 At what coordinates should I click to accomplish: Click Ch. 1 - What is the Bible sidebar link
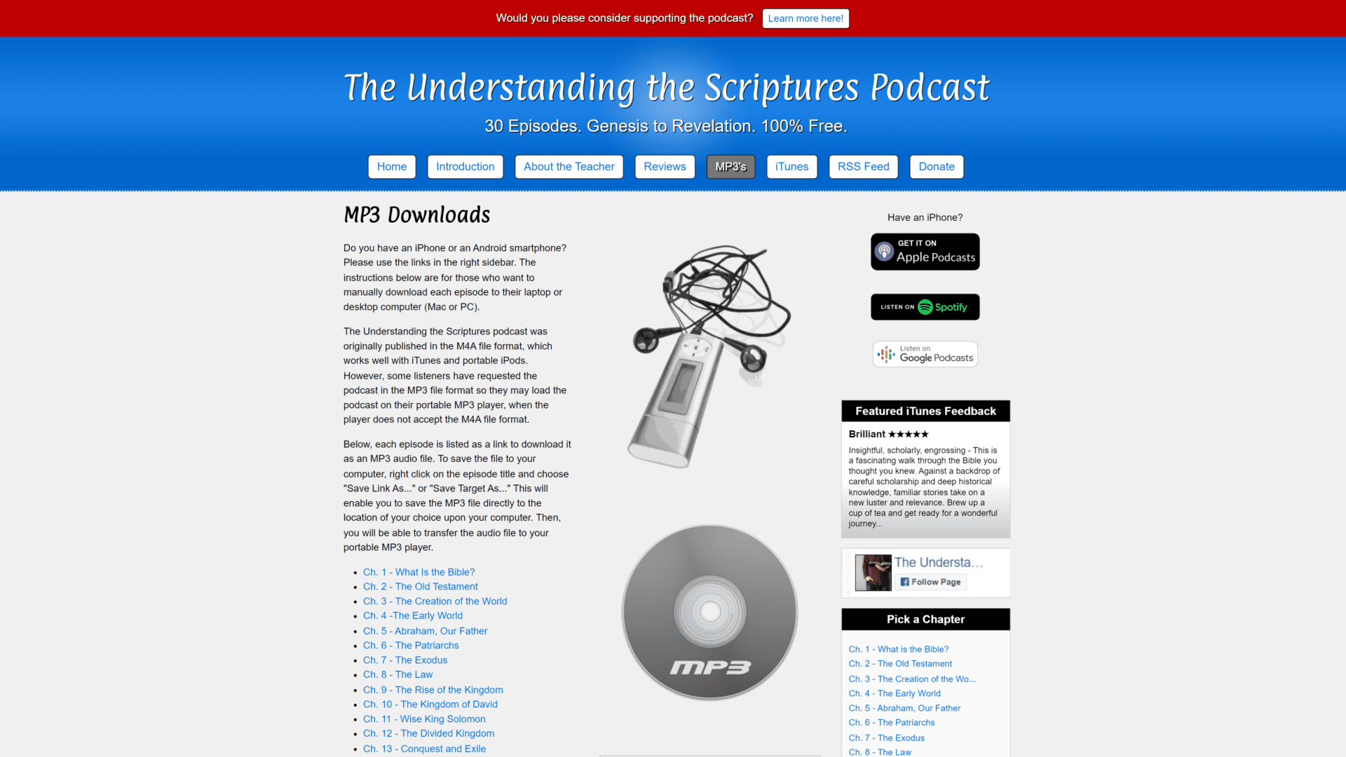899,648
